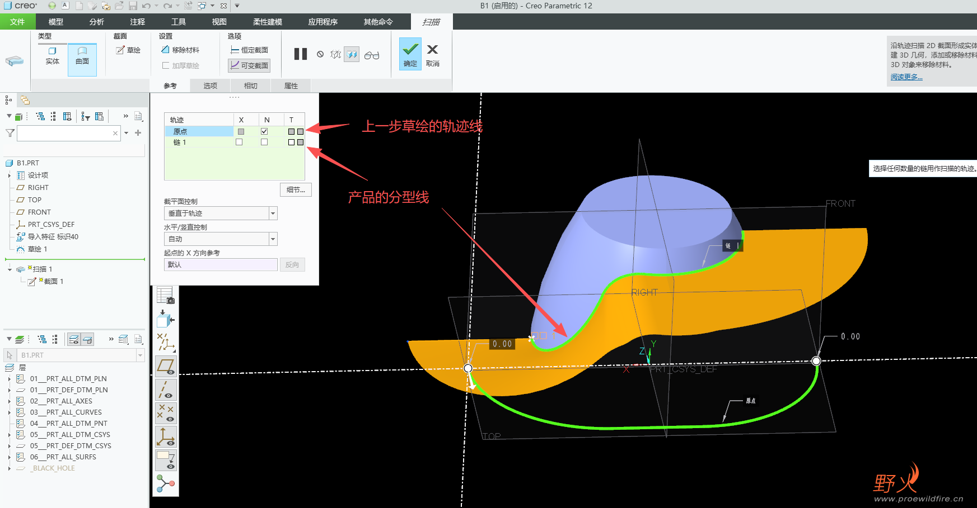Click the green checkmark 确定 confirm icon
This screenshot has height=508, width=977.
coord(410,50)
